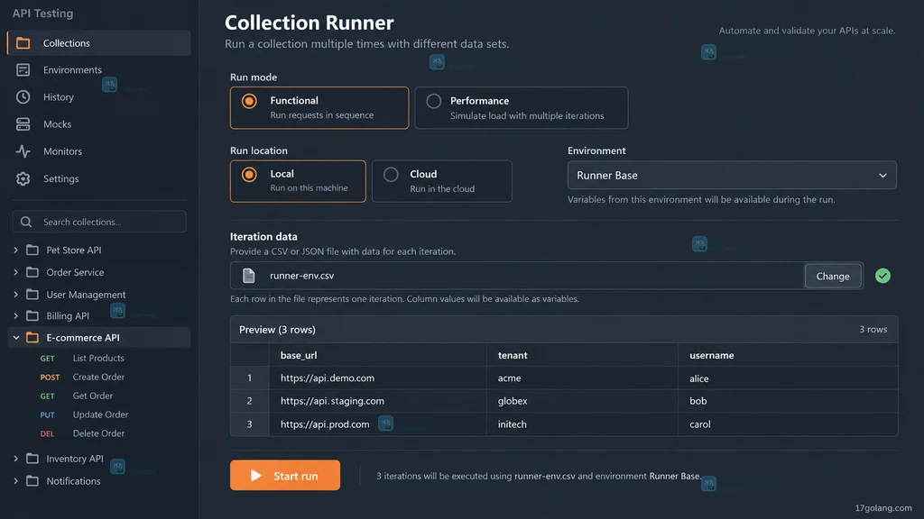The height and width of the screenshot is (519, 924).
Task: Expand the Notifications collection
Action: pyautogui.click(x=16, y=481)
